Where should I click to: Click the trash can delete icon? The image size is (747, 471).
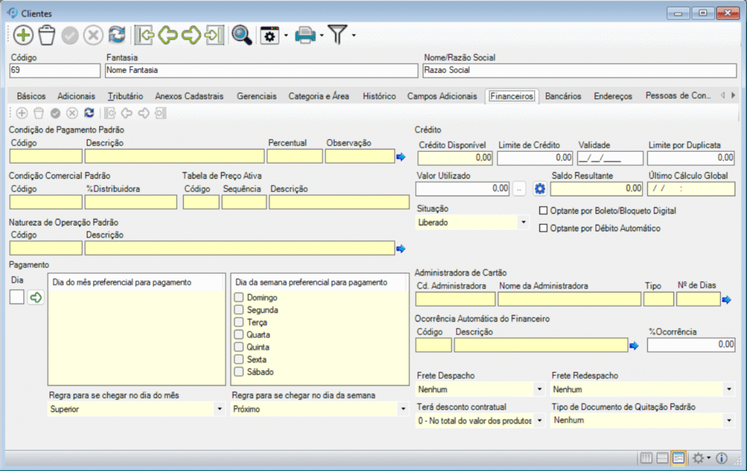[47, 35]
